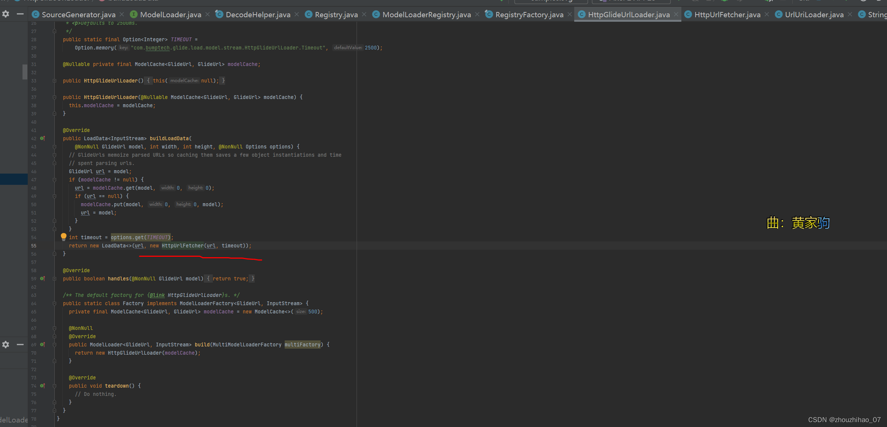Collapse the buildLoadData method body at line 43
This screenshot has width=887, height=427.
[x=54, y=147]
